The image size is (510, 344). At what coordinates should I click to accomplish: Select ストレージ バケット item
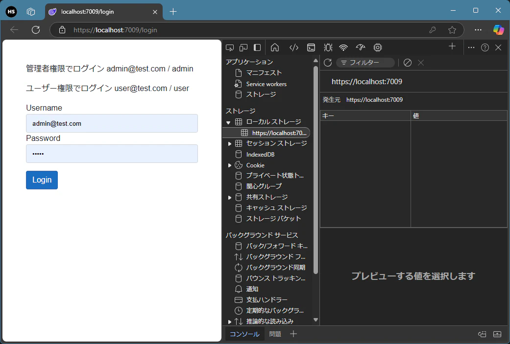point(273,219)
